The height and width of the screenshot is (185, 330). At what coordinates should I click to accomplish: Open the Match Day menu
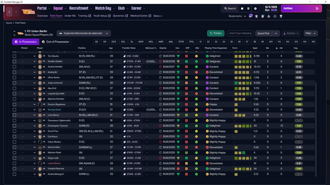point(105,8)
